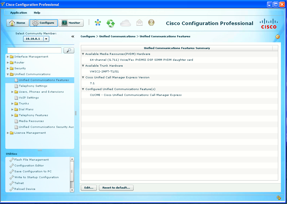The image size is (287, 204).
Task: Expand the Router folder
Action: [x=8, y=63]
